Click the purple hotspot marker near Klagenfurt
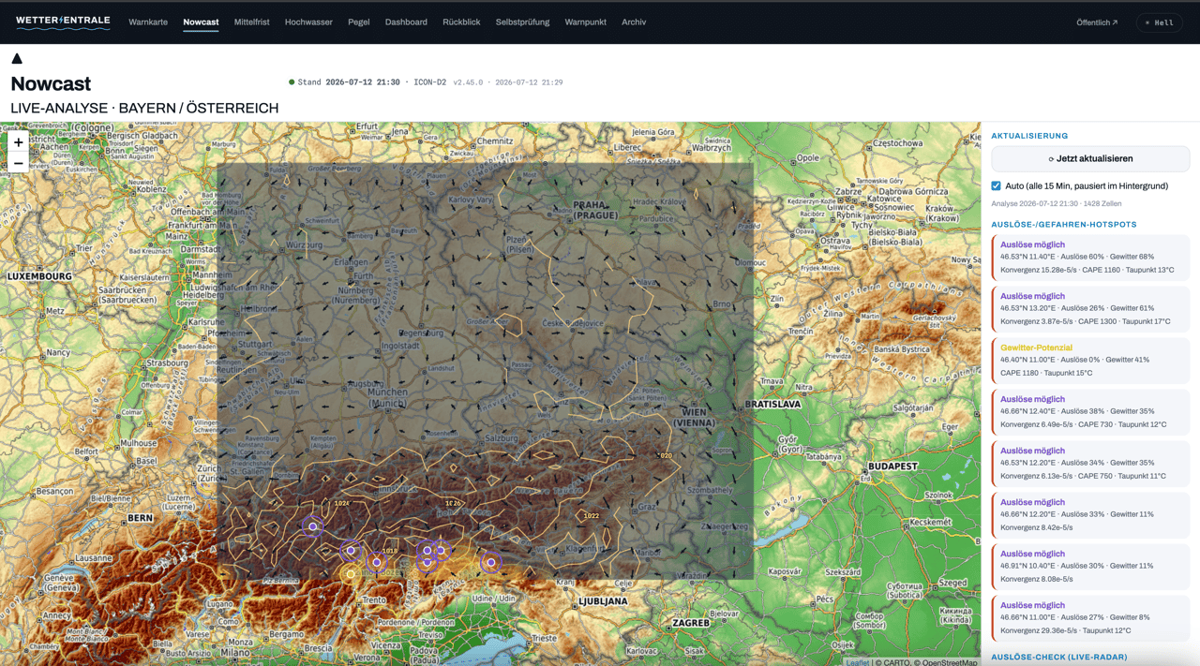 [x=490, y=562]
